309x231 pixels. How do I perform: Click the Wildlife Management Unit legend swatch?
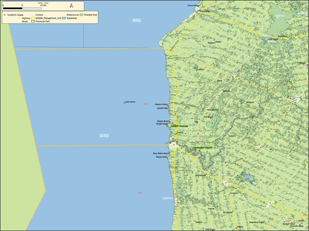(33, 18)
